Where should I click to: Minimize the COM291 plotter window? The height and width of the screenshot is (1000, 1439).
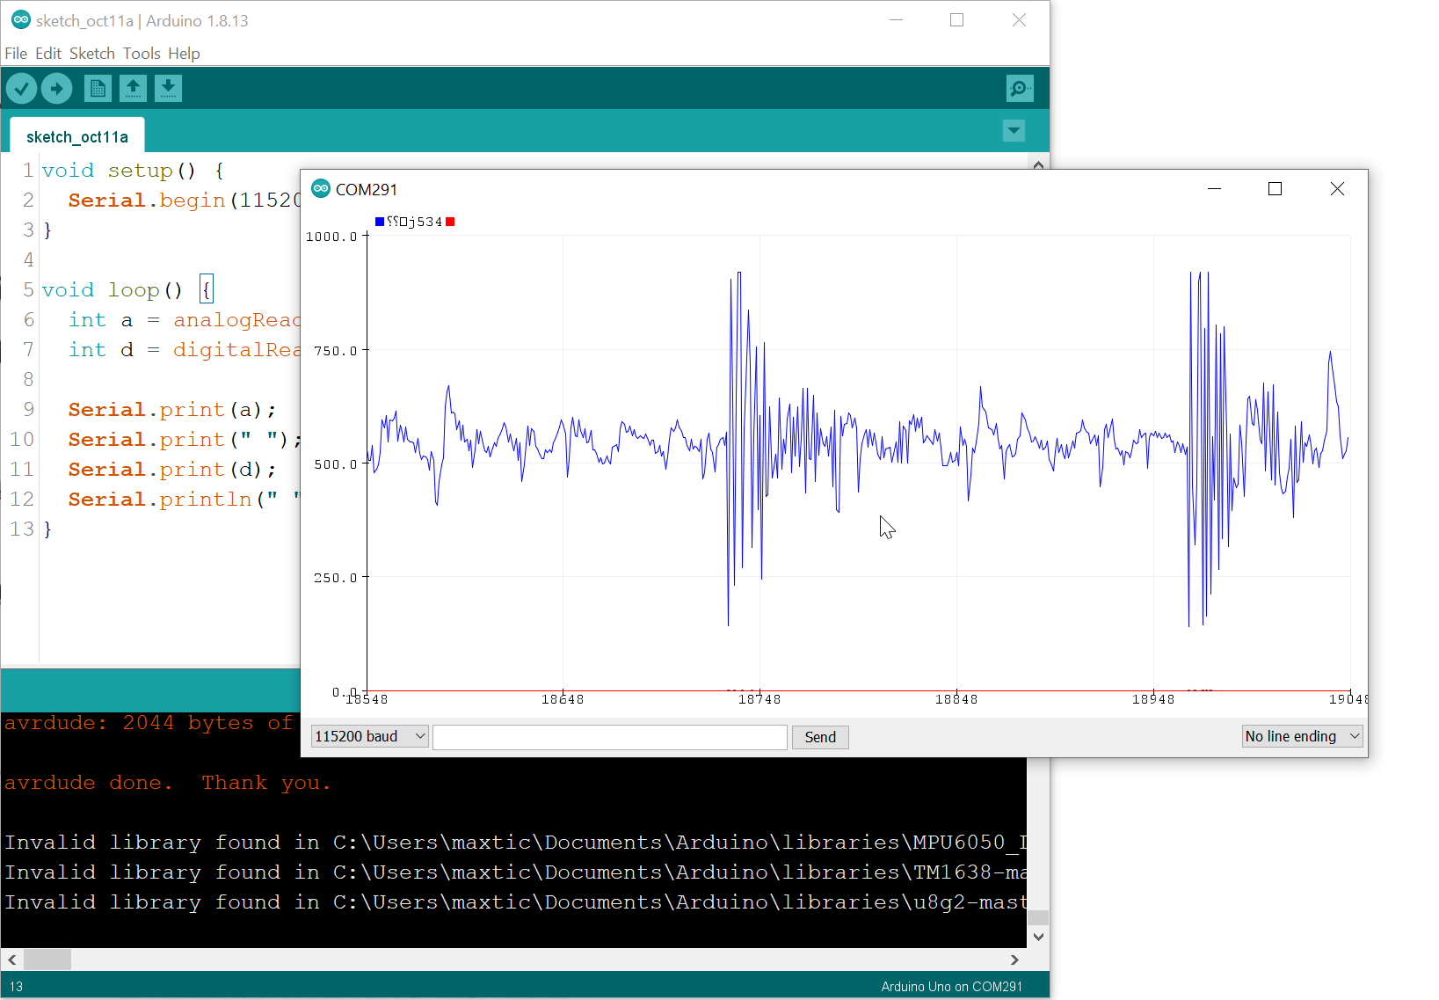coord(1214,189)
